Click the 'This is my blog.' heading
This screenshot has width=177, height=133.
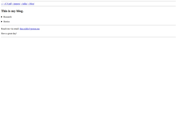coord(12,11)
